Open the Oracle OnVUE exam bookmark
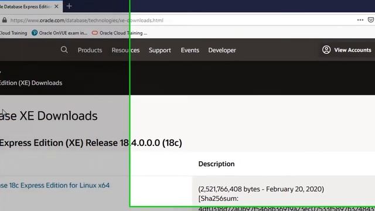Image resolution: width=375 pixels, height=211 pixels. (60, 33)
